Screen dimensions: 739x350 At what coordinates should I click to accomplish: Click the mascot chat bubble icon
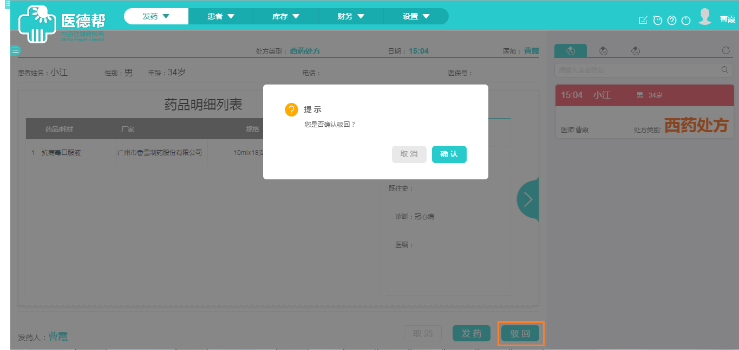(657, 21)
